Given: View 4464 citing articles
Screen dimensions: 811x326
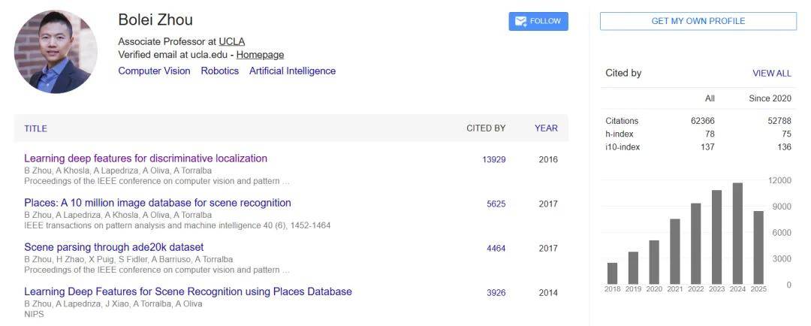Looking at the screenshot, I should (x=496, y=248).
